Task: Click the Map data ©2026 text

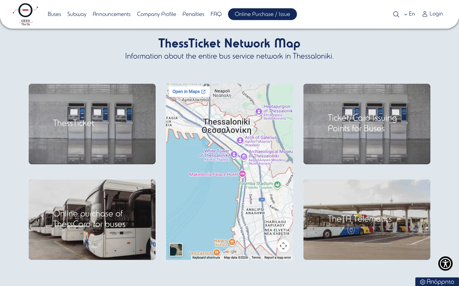Action: pos(236,258)
